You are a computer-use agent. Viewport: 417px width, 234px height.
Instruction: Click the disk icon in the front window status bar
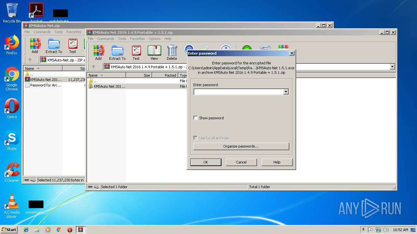[91, 187]
